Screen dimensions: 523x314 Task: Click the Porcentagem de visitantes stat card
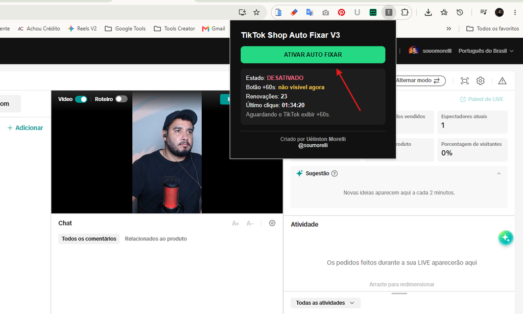point(472,150)
